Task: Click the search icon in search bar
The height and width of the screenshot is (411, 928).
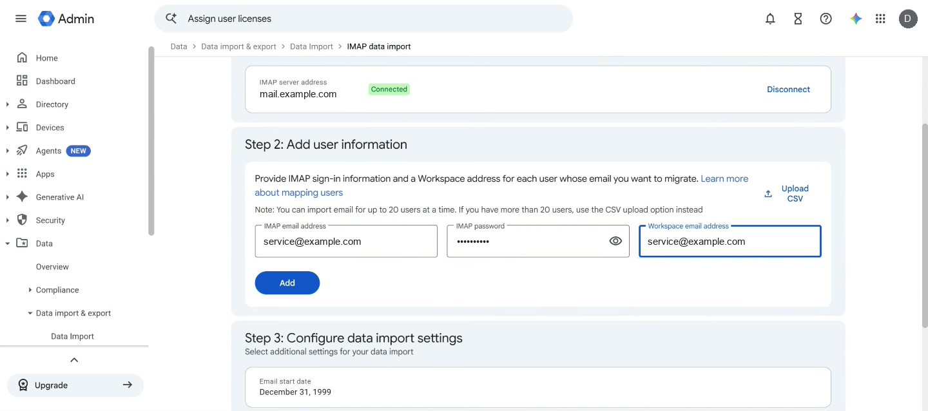Action: (x=171, y=19)
